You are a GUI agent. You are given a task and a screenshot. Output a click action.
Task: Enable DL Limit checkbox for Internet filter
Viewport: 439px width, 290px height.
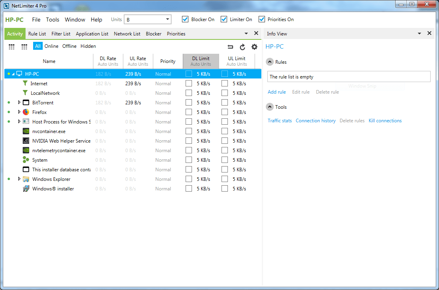click(x=189, y=83)
